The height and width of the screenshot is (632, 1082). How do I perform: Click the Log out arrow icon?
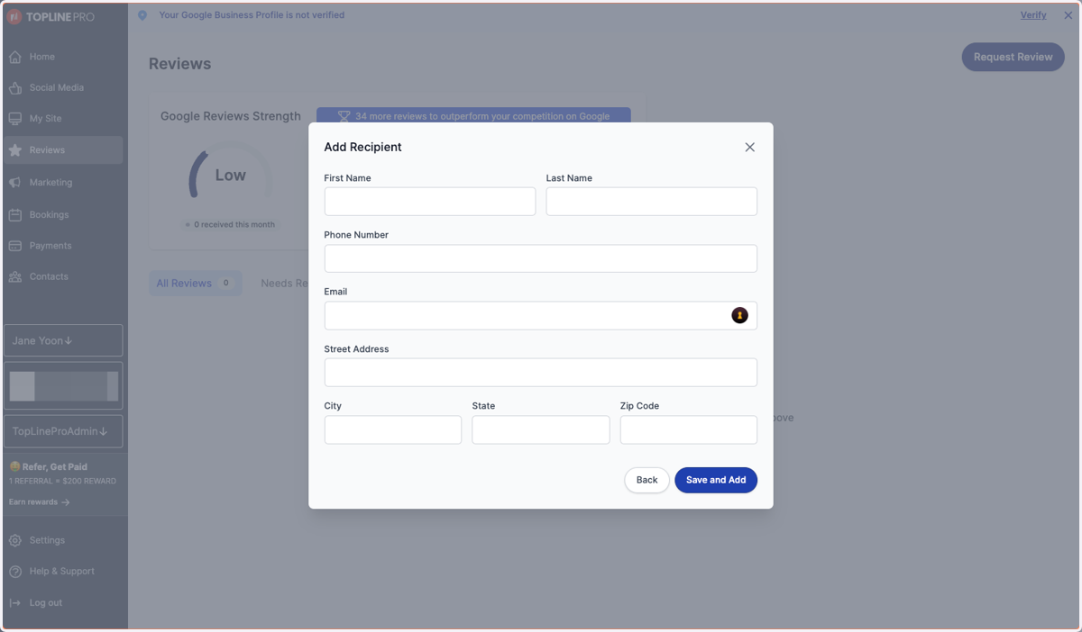click(x=15, y=603)
